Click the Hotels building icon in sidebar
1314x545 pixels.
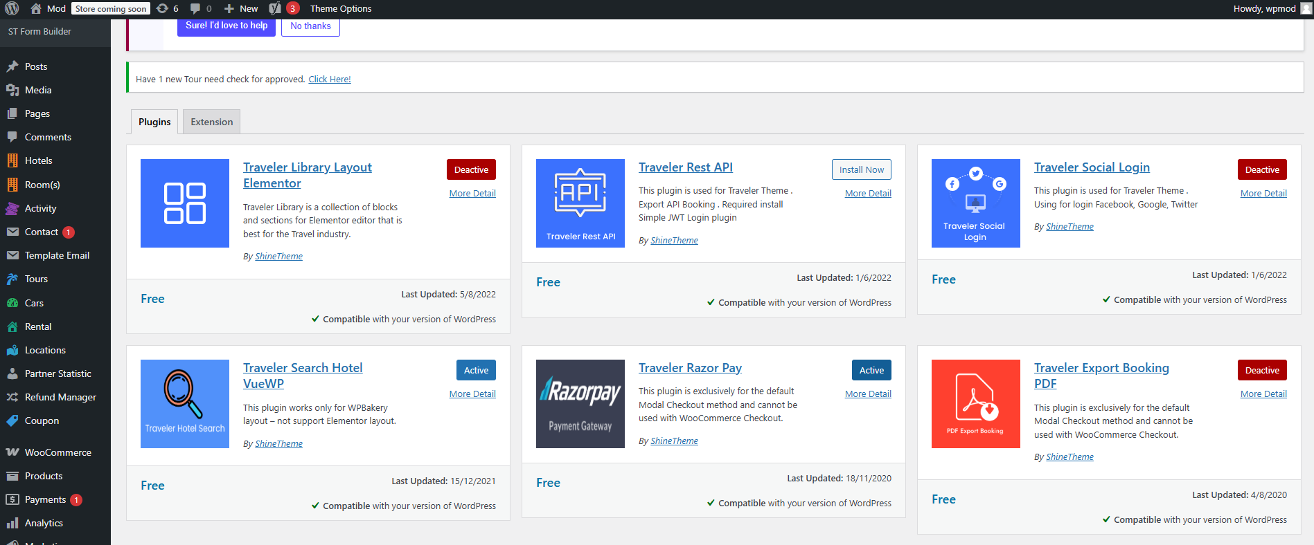(12, 160)
